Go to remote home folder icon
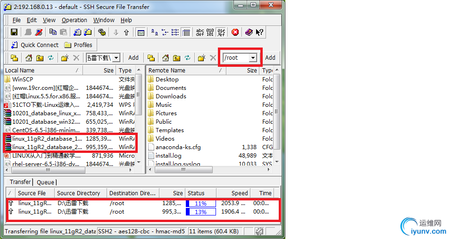Viewport: 449px width, 239px height. click(166, 58)
